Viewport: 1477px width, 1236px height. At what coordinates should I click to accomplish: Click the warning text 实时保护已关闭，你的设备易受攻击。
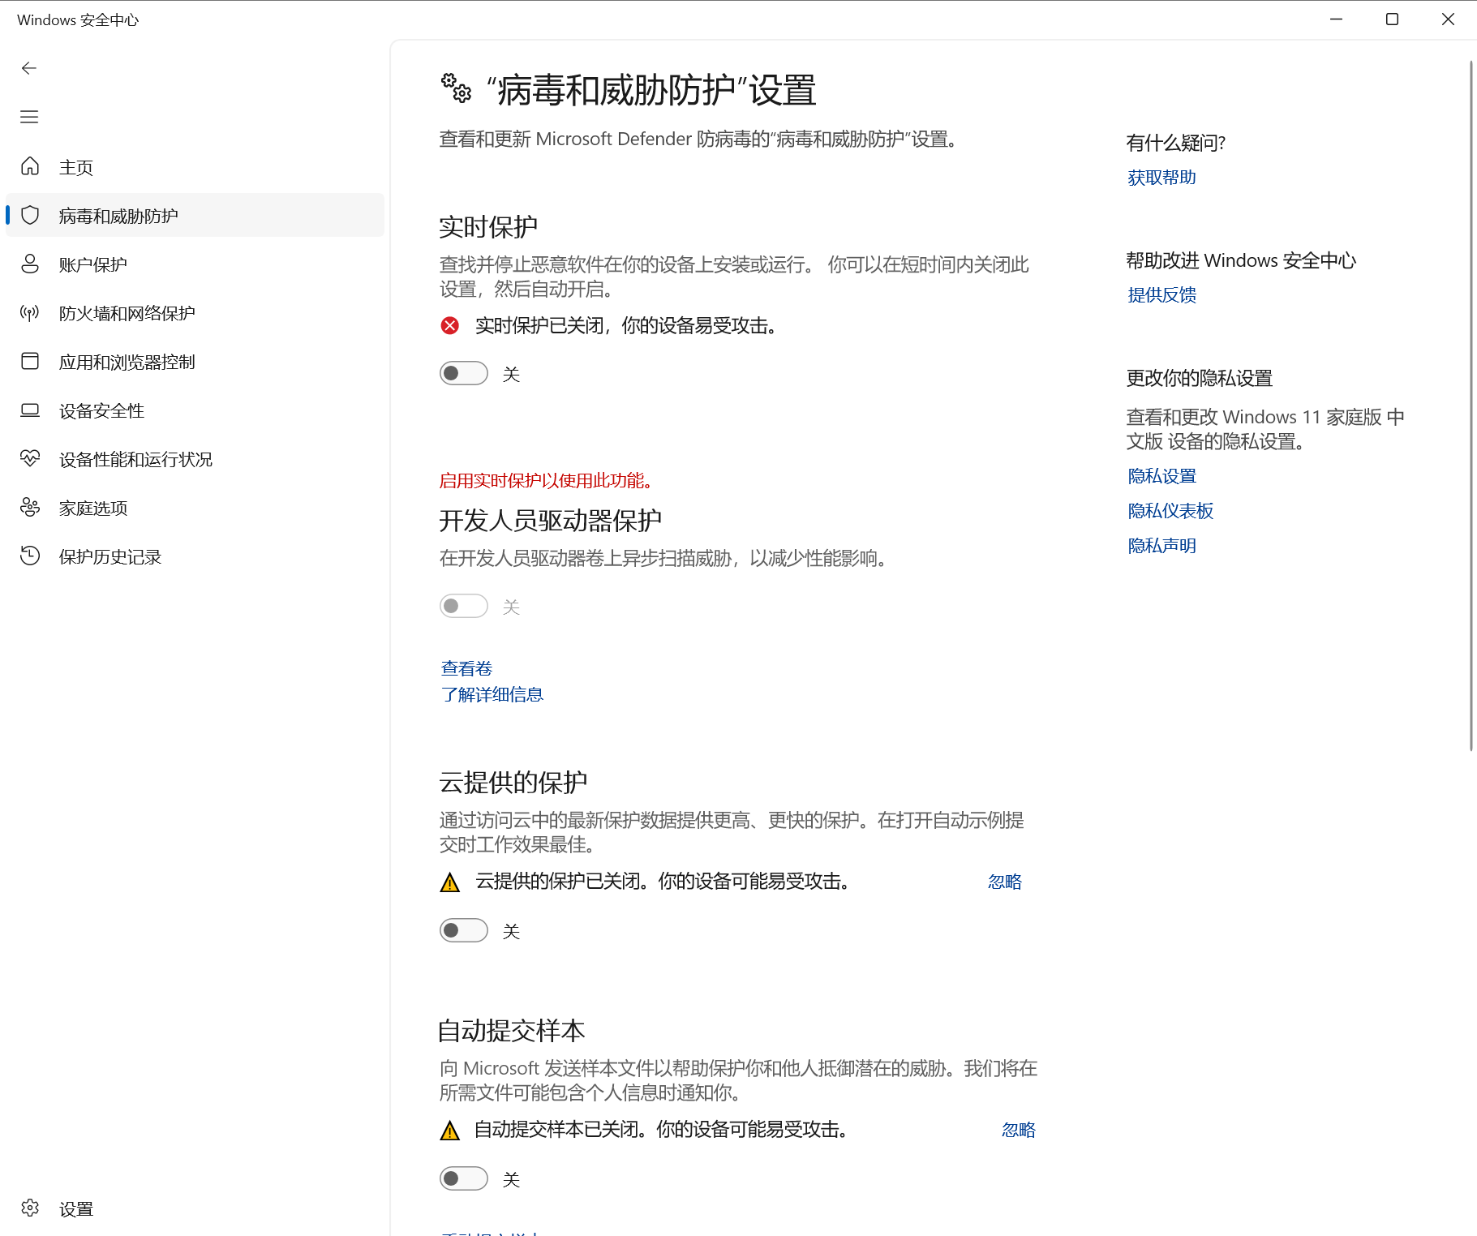pos(627,326)
